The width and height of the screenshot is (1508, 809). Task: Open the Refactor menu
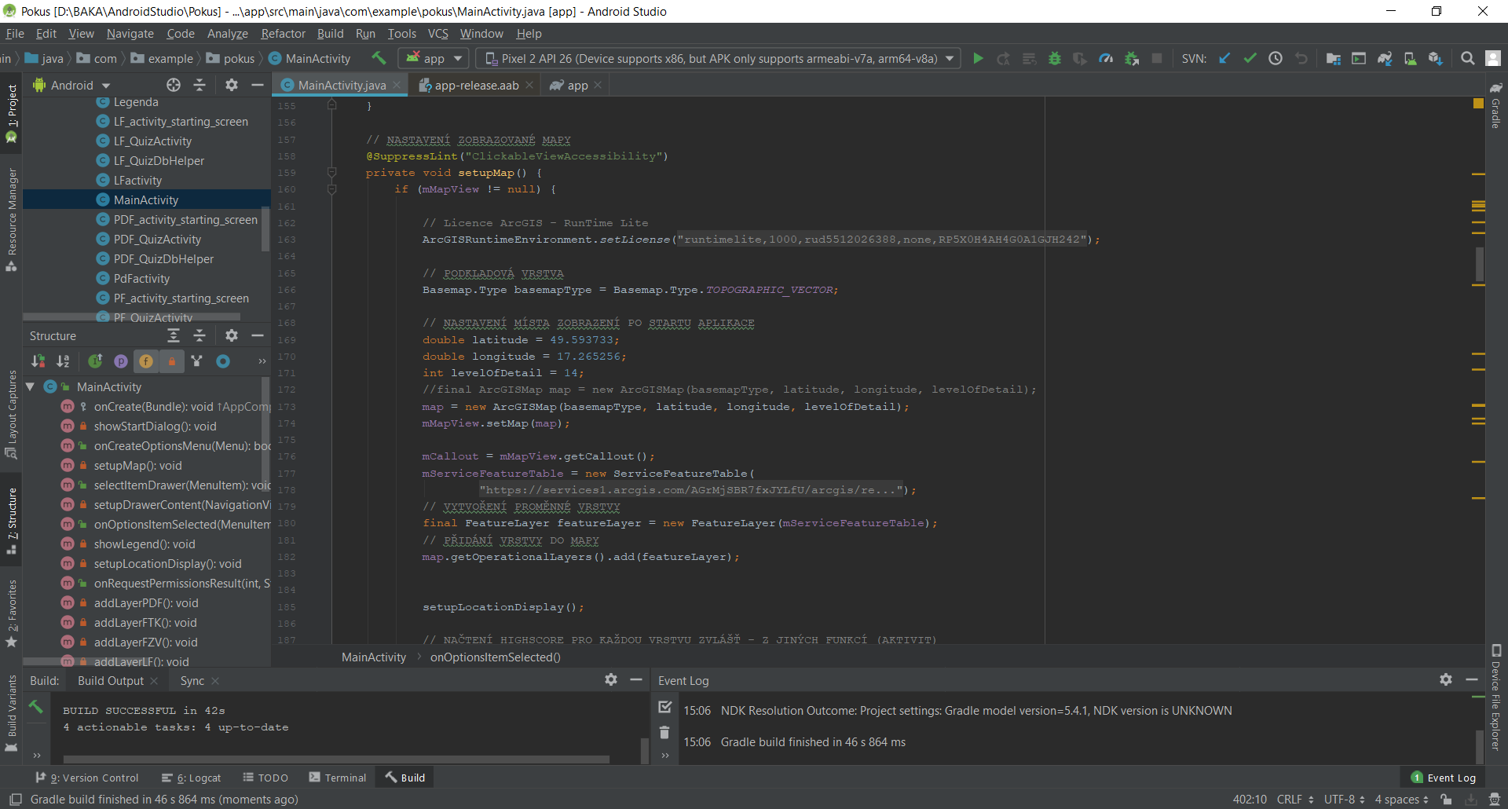(x=283, y=34)
